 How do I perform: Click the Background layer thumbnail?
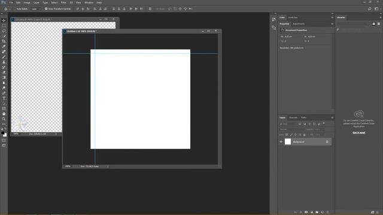[x=288, y=142]
